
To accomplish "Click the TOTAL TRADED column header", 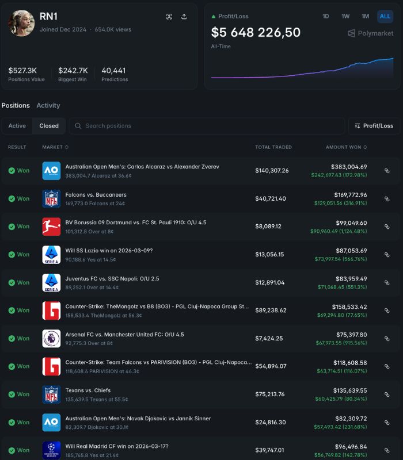I will click(273, 147).
